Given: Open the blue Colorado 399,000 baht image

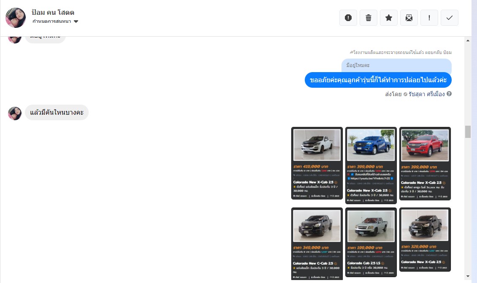Looking at the screenshot, I should click(371, 165).
